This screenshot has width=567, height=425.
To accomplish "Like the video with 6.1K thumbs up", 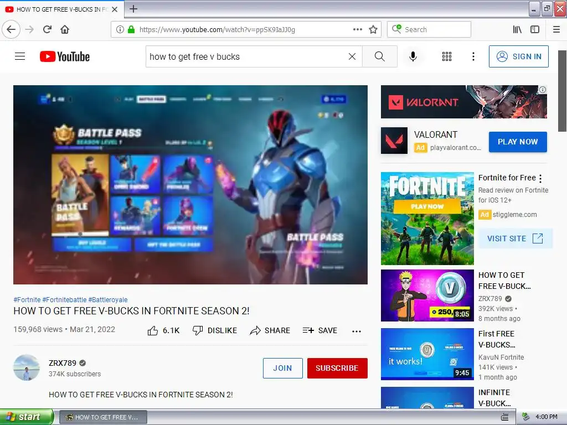I will [163, 330].
